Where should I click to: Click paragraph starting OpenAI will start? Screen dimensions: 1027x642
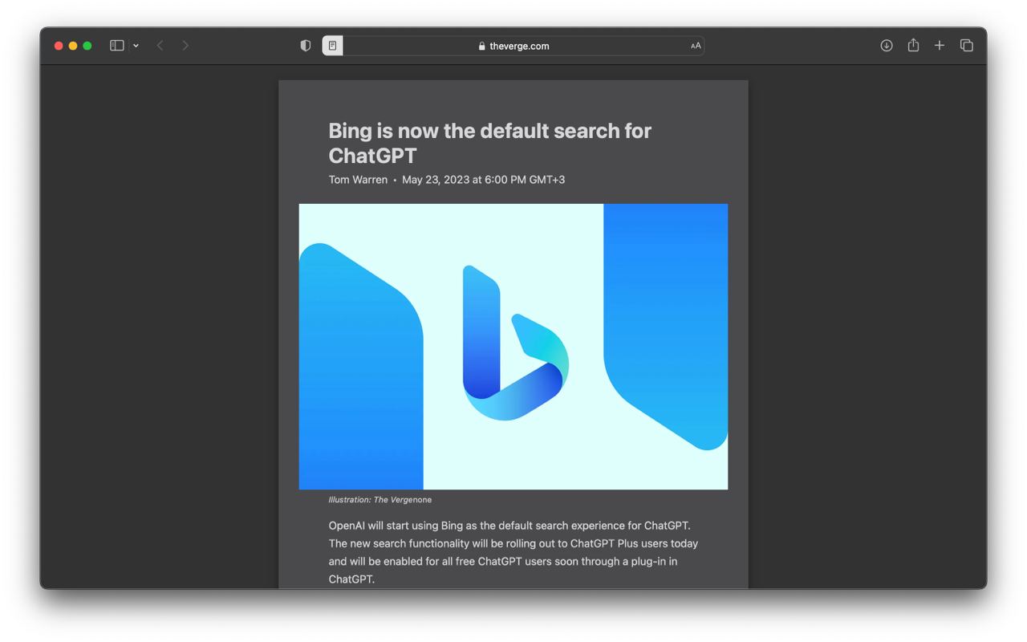[513, 552]
